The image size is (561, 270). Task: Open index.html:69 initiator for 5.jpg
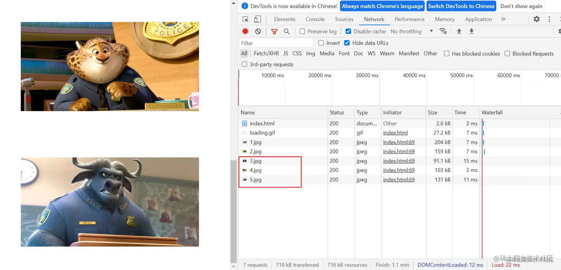click(x=399, y=180)
